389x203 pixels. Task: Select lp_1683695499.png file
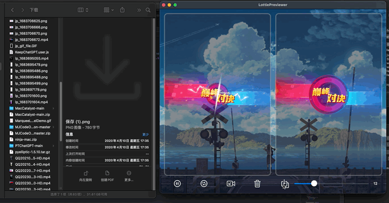click(x=31, y=83)
